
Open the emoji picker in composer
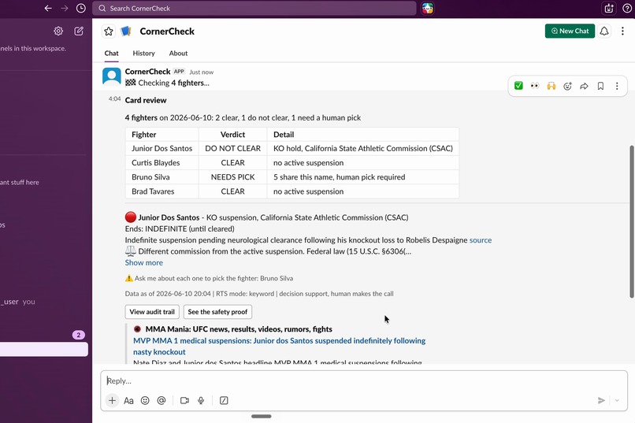[x=145, y=401]
